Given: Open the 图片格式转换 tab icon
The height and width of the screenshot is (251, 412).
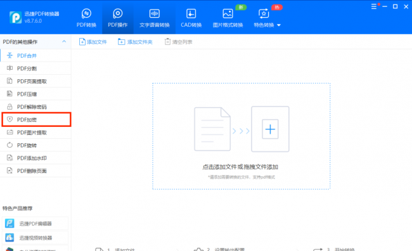Looking at the screenshot, I should (x=228, y=13).
